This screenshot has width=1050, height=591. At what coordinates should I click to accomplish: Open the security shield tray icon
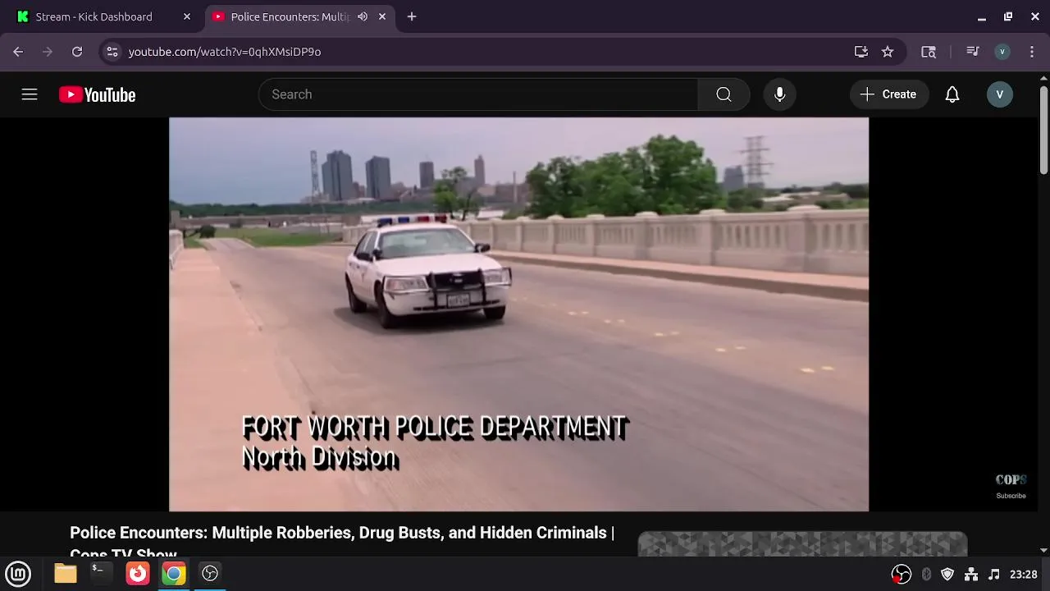[x=947, y=575]
